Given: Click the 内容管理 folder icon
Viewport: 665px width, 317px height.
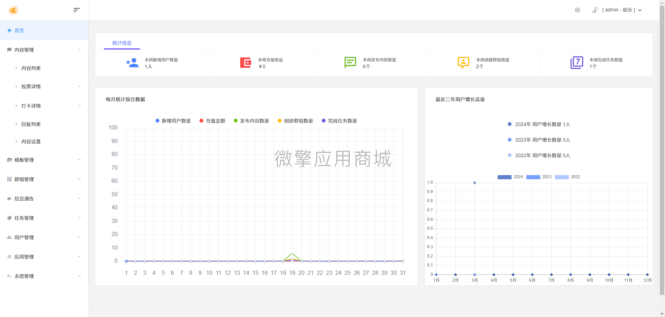Looking at the screenshot, I should (9, 50).
